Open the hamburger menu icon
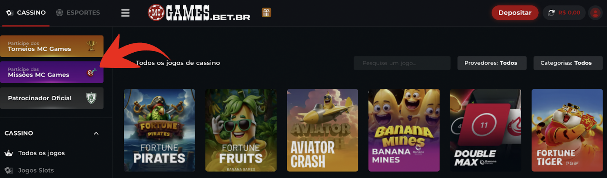Screen dimensions: 607x178 [x=125, y=13]
